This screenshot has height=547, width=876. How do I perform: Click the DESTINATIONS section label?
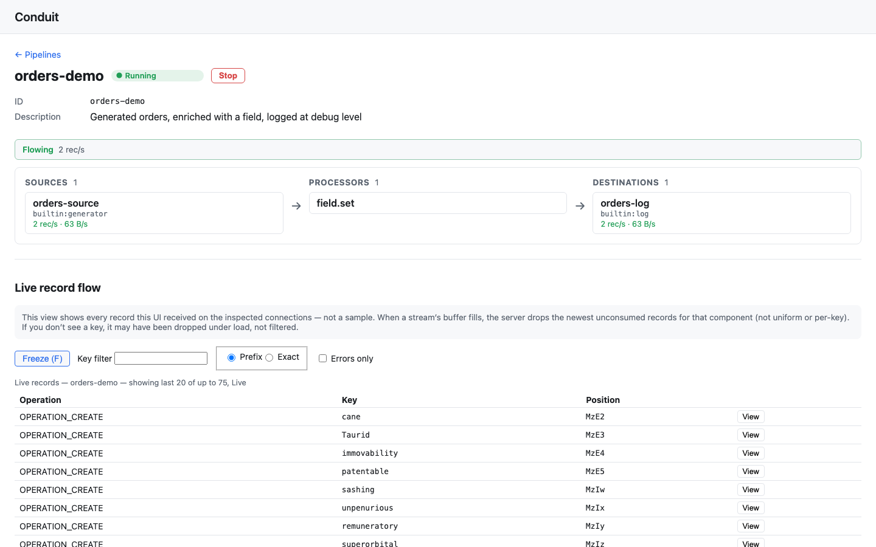[x=625, y=182]
